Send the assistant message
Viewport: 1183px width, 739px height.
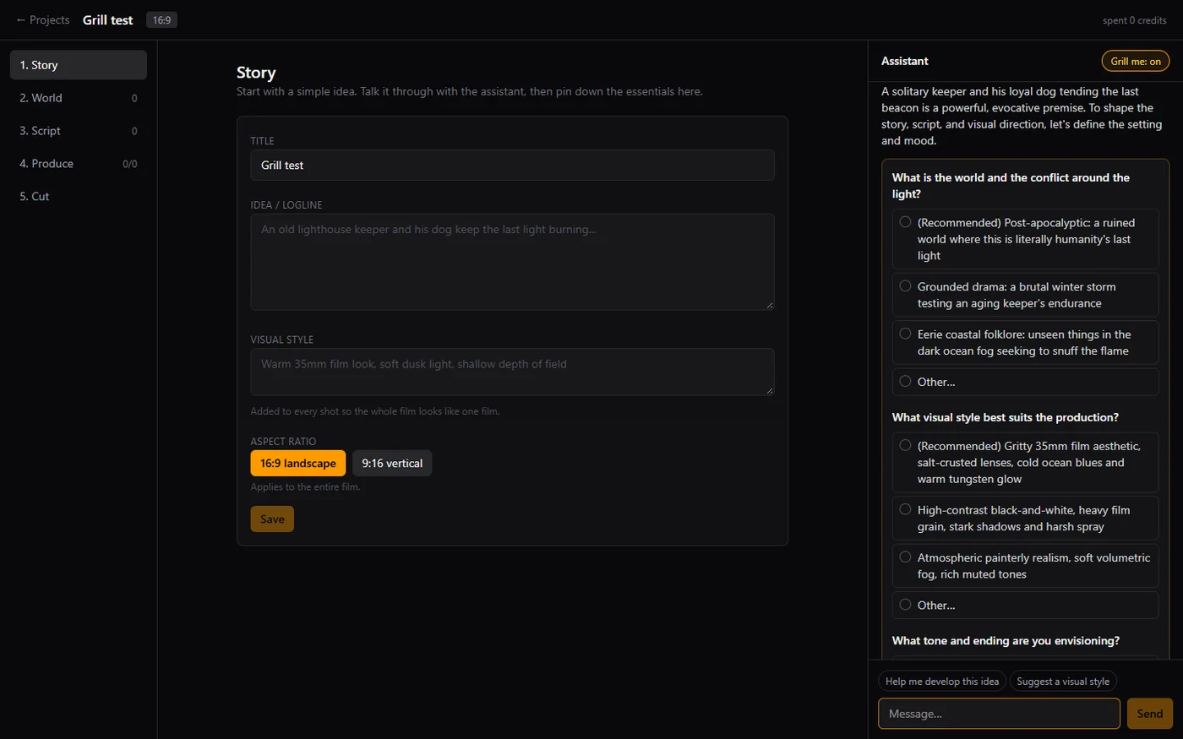[1149, 714]
